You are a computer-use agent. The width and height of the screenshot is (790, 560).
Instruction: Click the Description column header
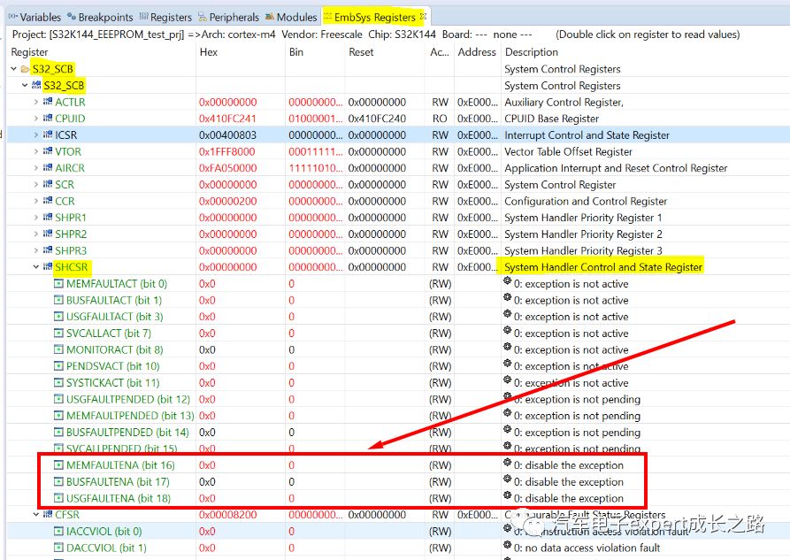(532, 52)
